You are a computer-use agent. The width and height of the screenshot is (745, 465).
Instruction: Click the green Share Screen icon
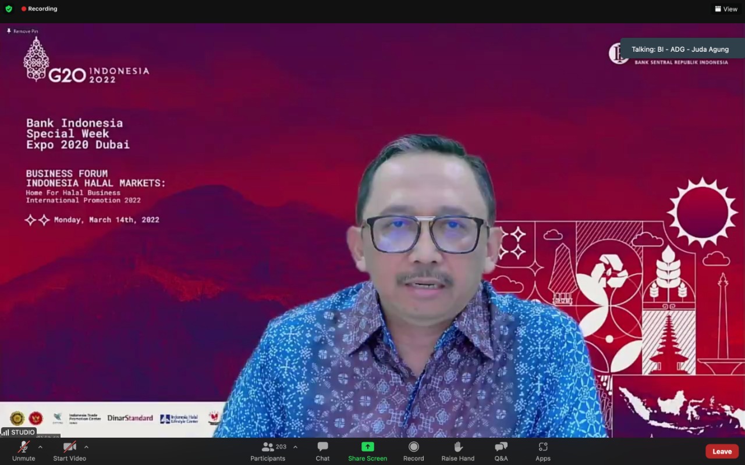[367, 446]
